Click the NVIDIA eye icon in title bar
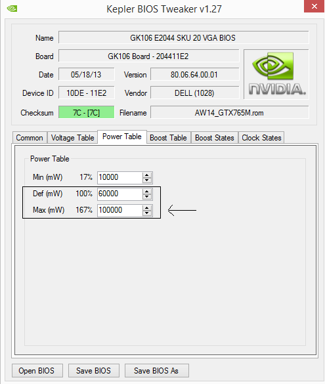This screenshot has width=325, height=384. (x=12, y=9)
